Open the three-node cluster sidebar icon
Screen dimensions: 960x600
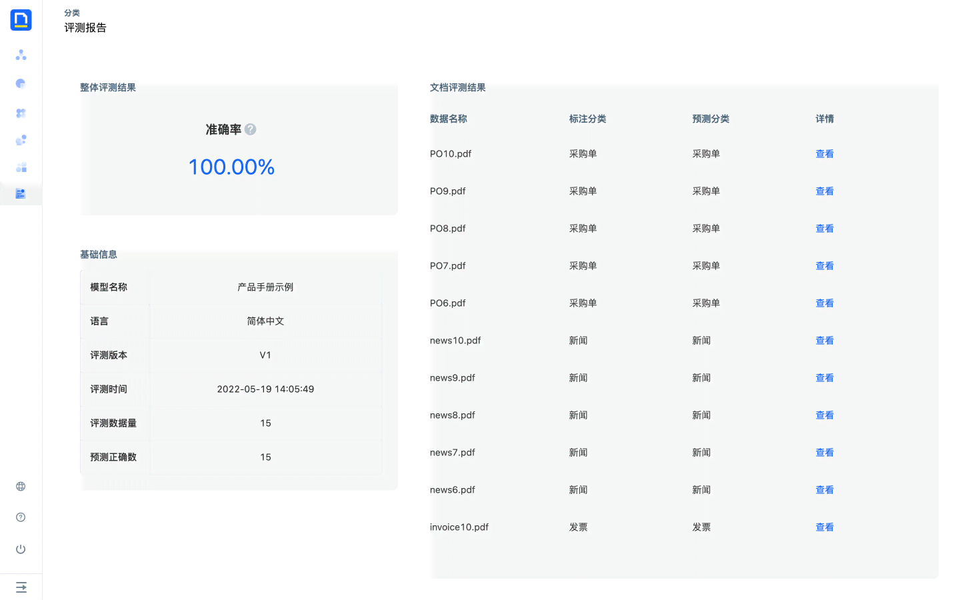click(x=21, y=55)
